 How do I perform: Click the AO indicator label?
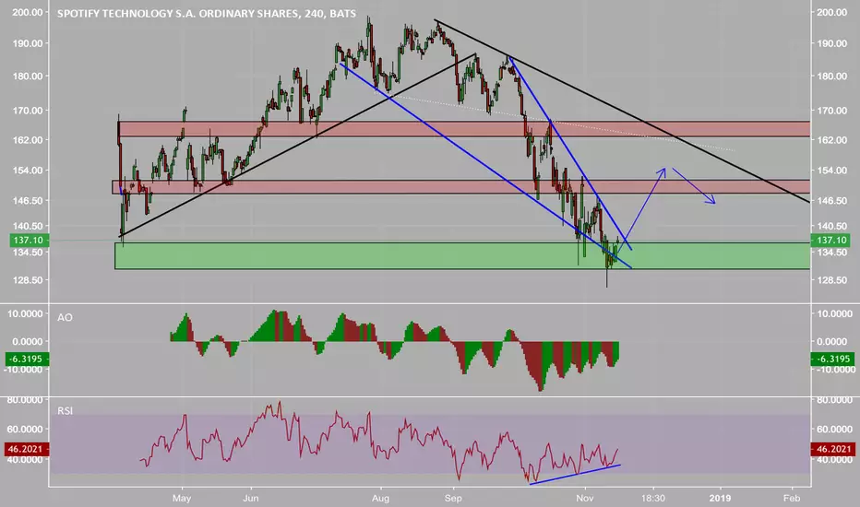65,317
